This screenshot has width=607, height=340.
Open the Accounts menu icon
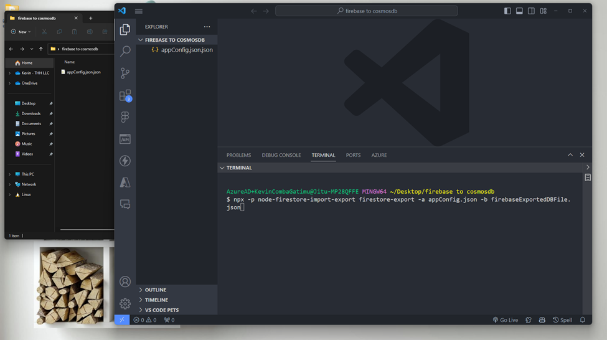(125, 281)
